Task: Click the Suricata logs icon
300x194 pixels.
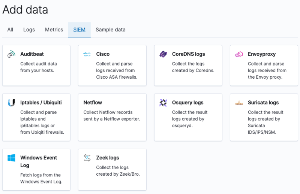Action: coord(239,103)
